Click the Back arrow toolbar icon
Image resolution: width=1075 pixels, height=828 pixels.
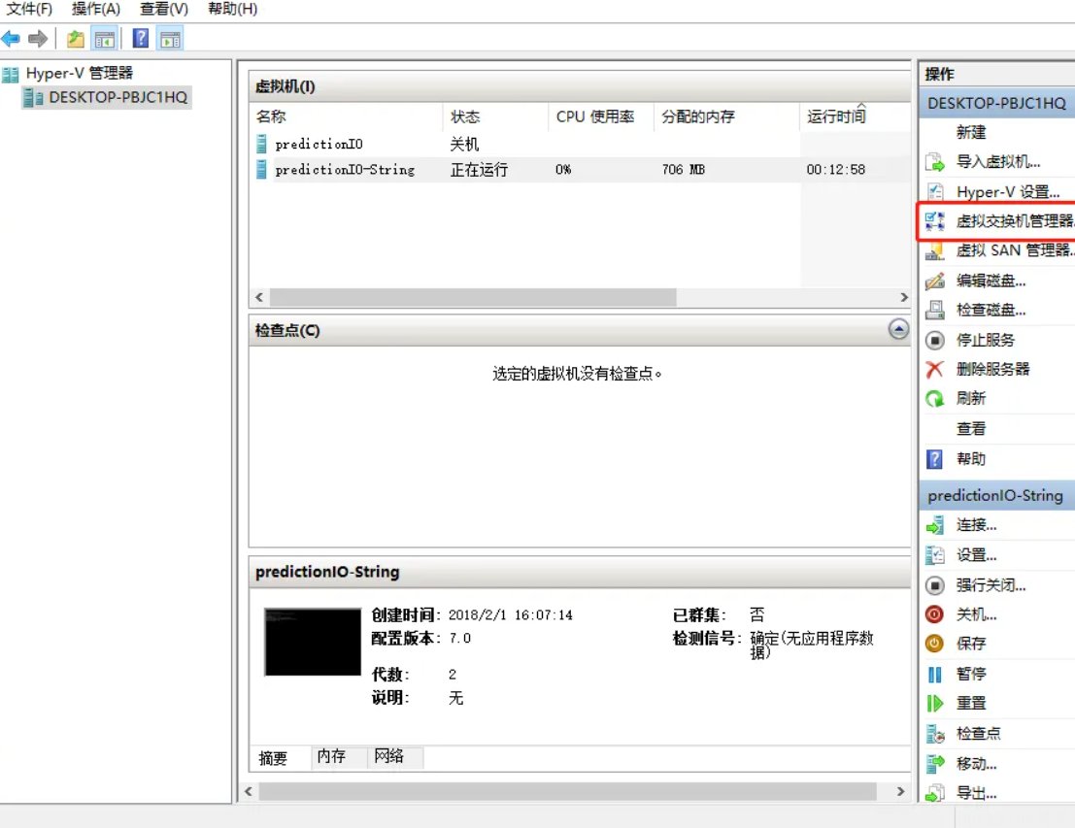coord(11,39)
